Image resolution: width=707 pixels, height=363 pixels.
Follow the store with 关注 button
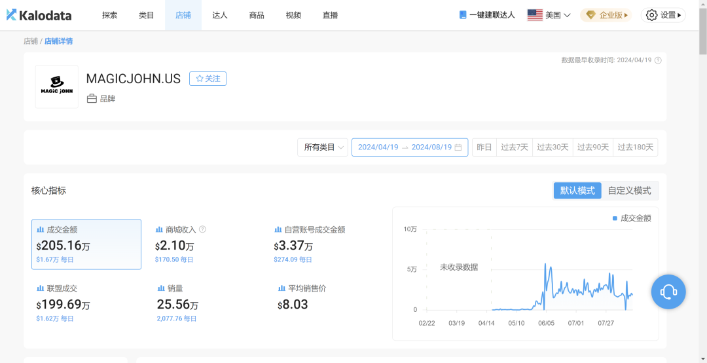208,79
